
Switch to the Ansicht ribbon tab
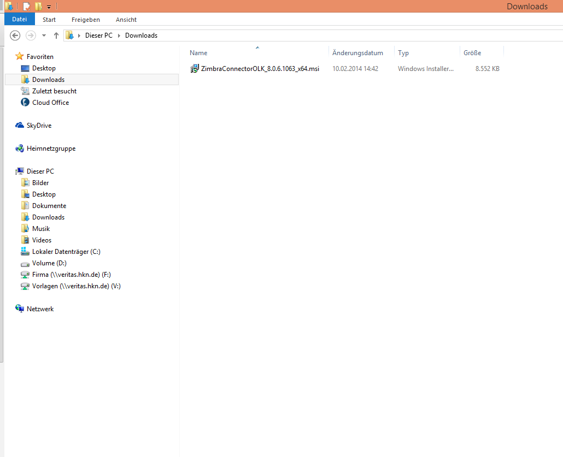(126, 20)
